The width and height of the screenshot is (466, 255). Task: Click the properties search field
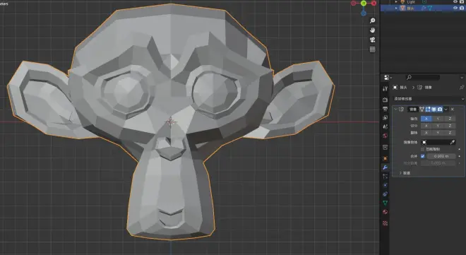click(423, 77)
